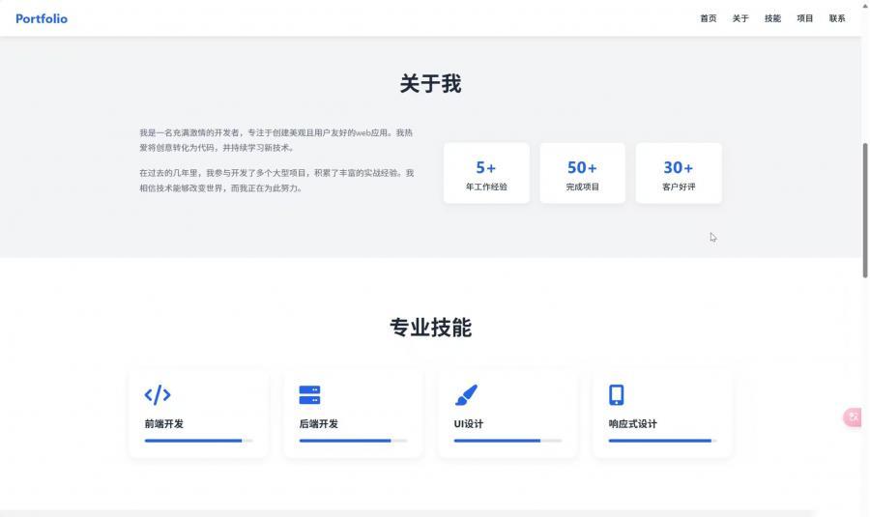Image resolution: width=870 pixels, height=517 pixels.
Task: Click the page's vertical scrollbar thumb
Action: coord(865,208)
